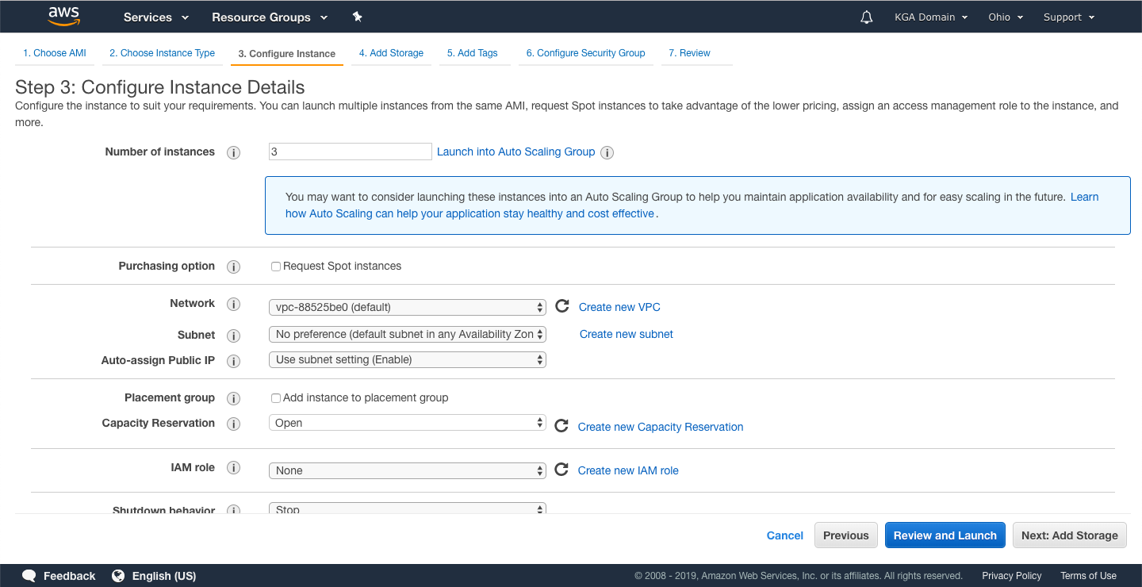The image size is (1142, 587).
Task: Click info icon next to Purchasing option
Action: pos(233,267)
